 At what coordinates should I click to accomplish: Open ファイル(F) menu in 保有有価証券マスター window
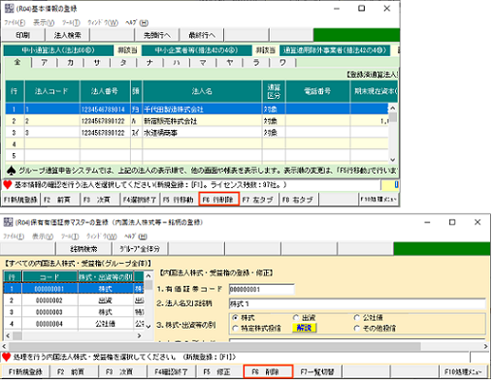pyautogui.click(x=14, y=237)
